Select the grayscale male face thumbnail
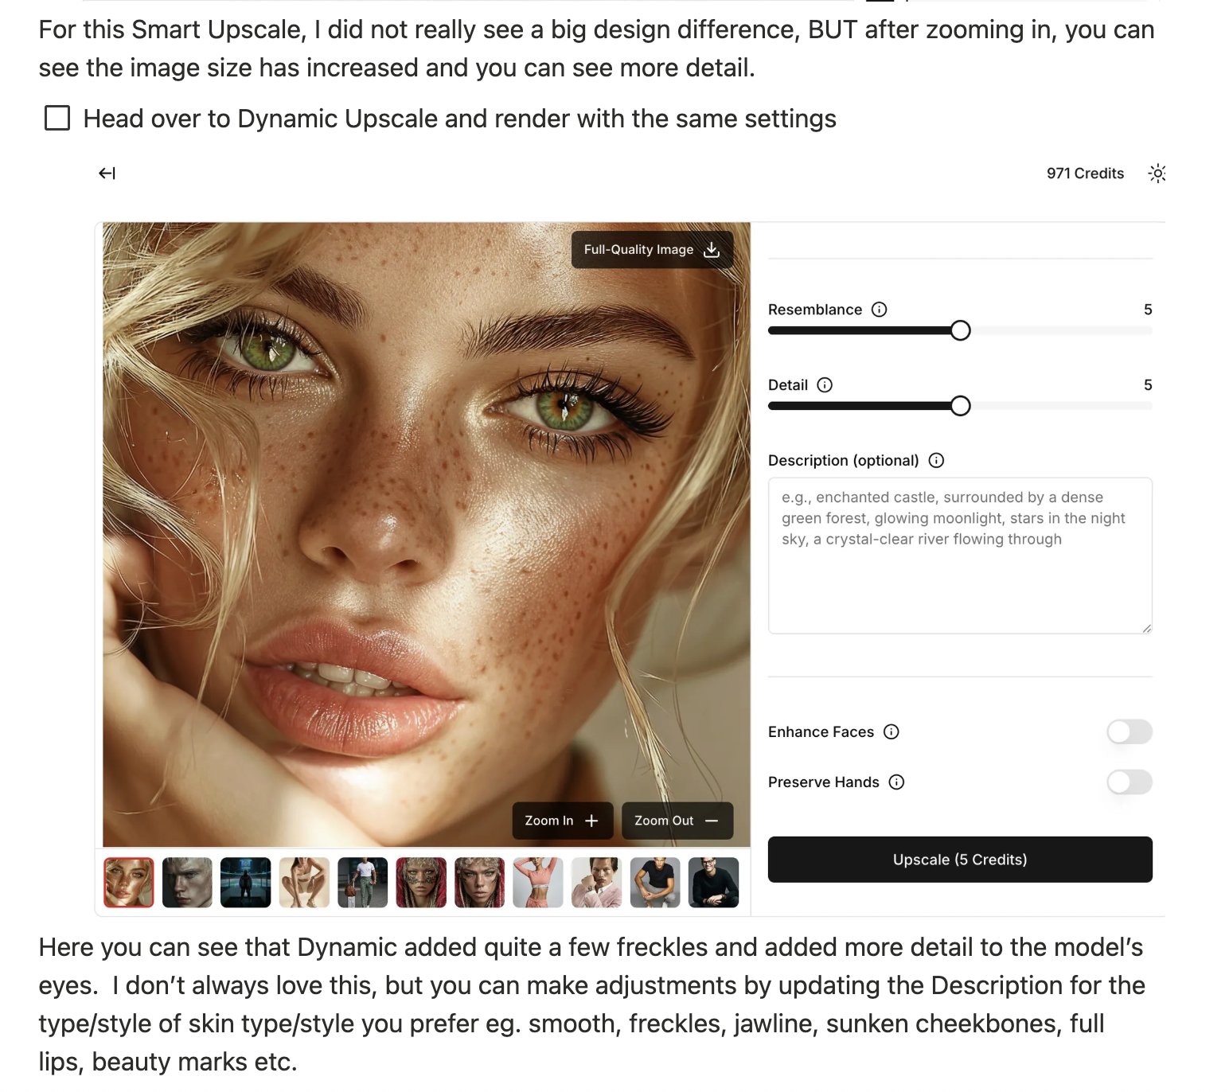1229x1092 pixels. [187, 883]
